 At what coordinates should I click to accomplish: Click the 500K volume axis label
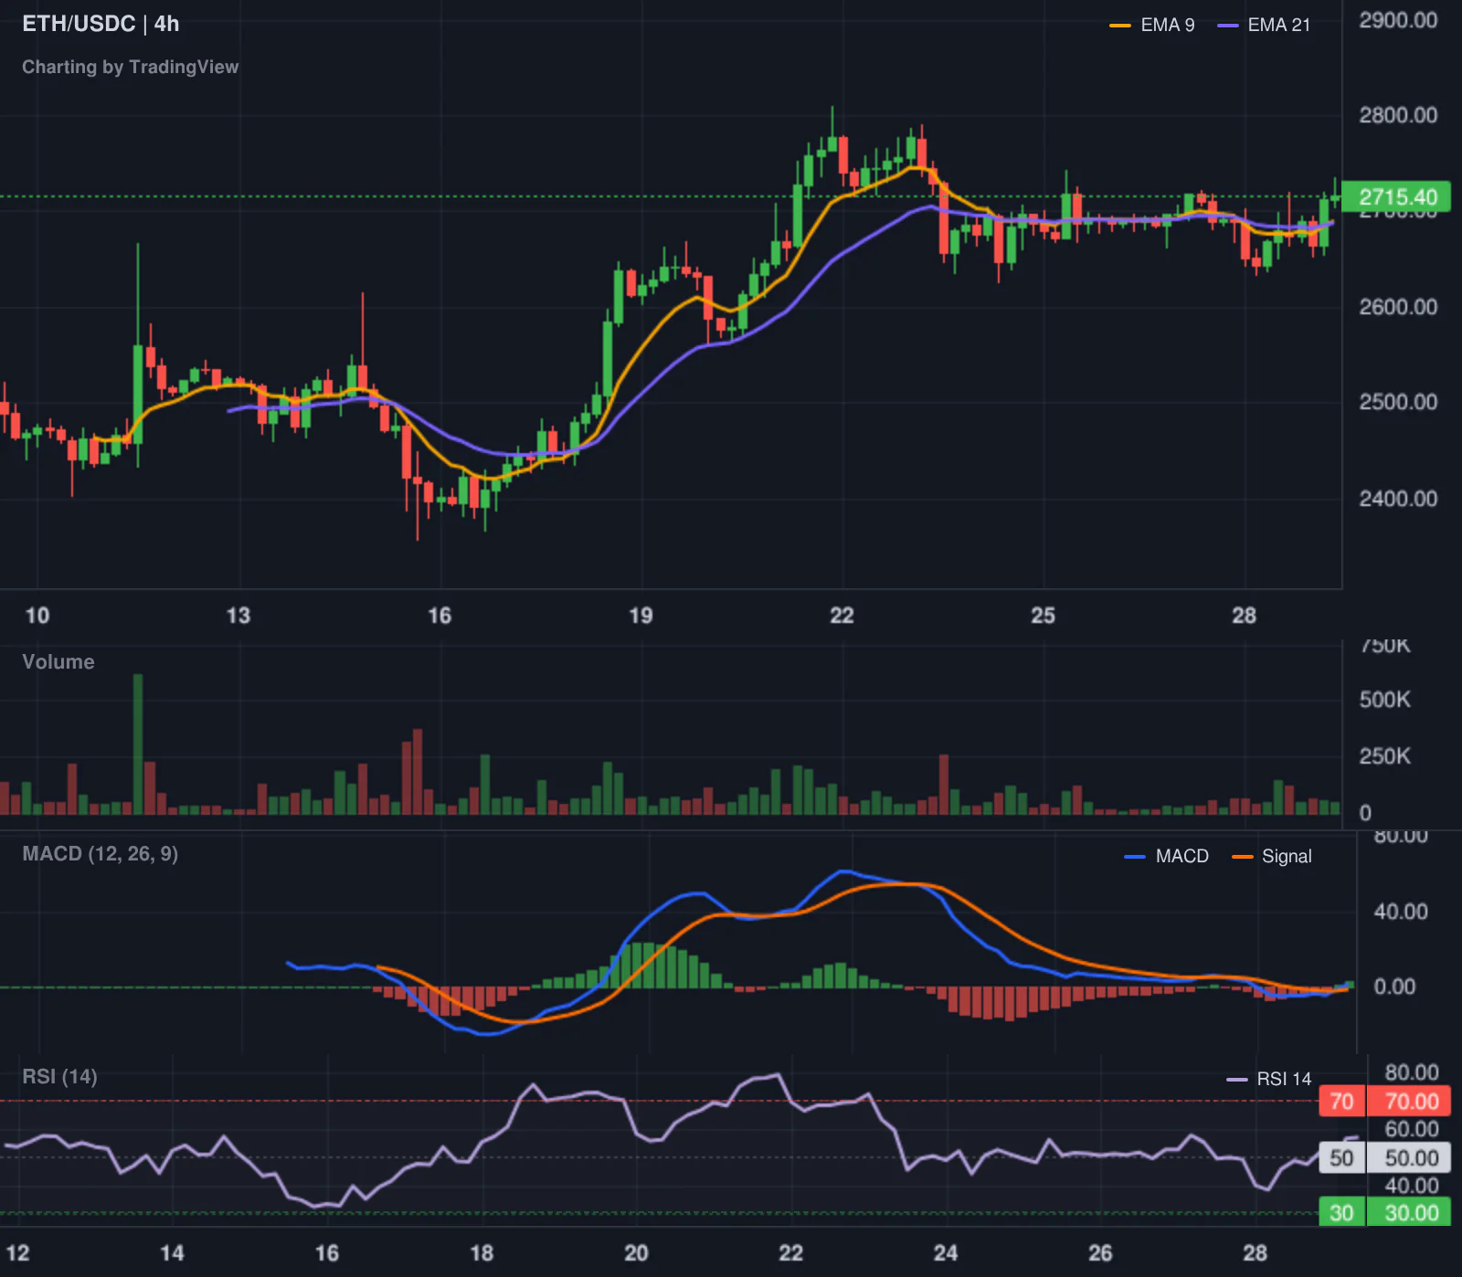pyautogui.click(x=1384, y=700)
